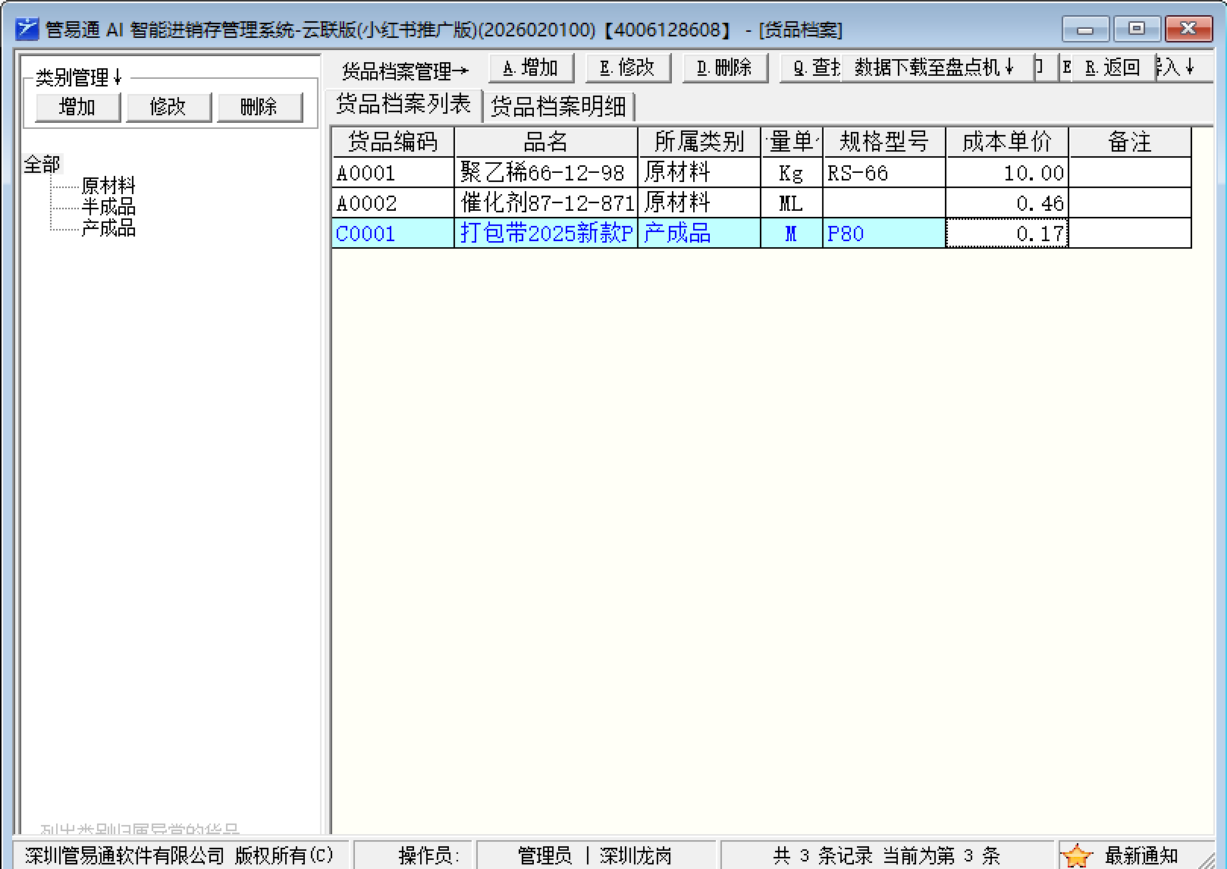Choose 产成品 category tree node
Screen dimensions: 1227x869
tap(108, 227)
